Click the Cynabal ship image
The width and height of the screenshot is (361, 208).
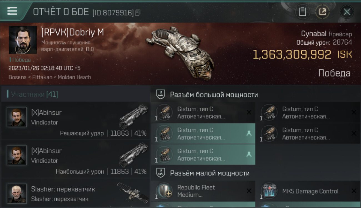click(180, 50)
